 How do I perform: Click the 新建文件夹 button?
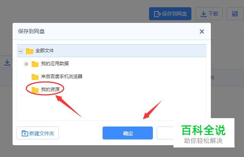point(37,133)
